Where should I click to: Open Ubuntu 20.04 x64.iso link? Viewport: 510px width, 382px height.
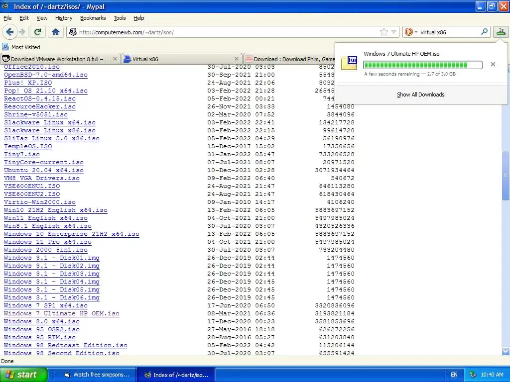[x=44, y=170]
